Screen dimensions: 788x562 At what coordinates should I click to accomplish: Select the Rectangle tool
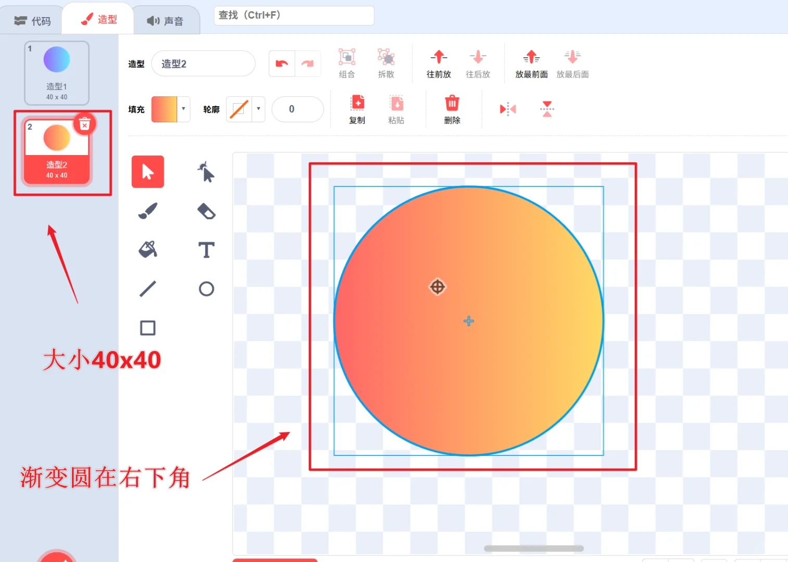[147, 328]
